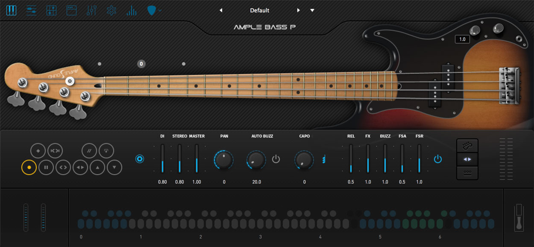Image resolution: width=534 pixels, height=247 pixels.
Task: Open the grid fader panel icon
Action: point(51,10)
